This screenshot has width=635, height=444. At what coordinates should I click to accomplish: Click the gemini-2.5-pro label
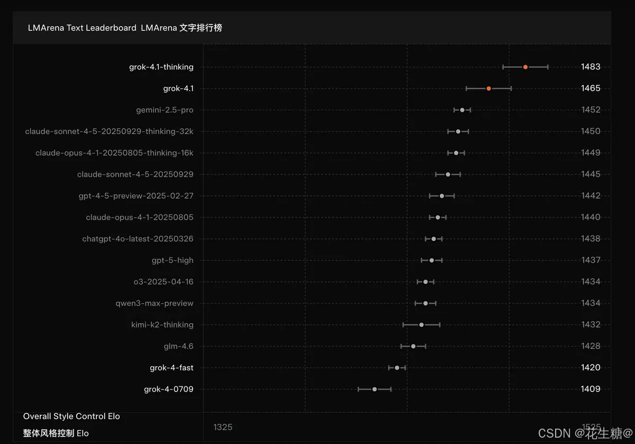[x=165, y=110]
